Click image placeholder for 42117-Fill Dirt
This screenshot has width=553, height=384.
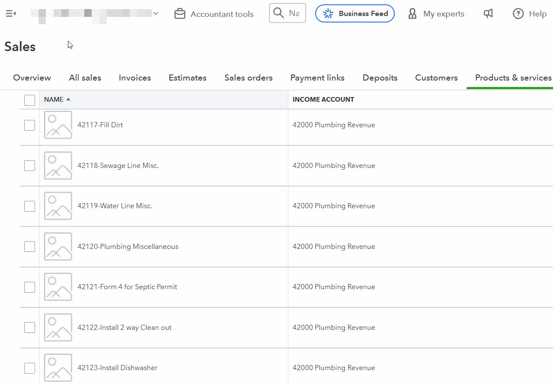pos(58,125)
